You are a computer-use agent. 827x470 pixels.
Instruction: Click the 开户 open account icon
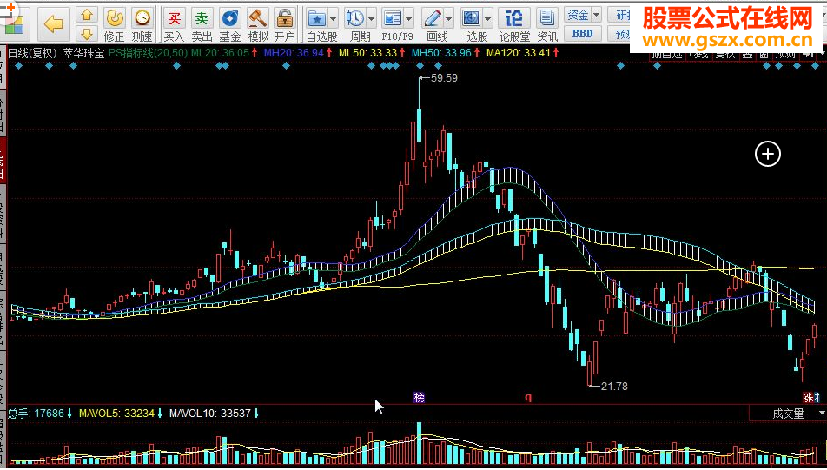(285, 25)
